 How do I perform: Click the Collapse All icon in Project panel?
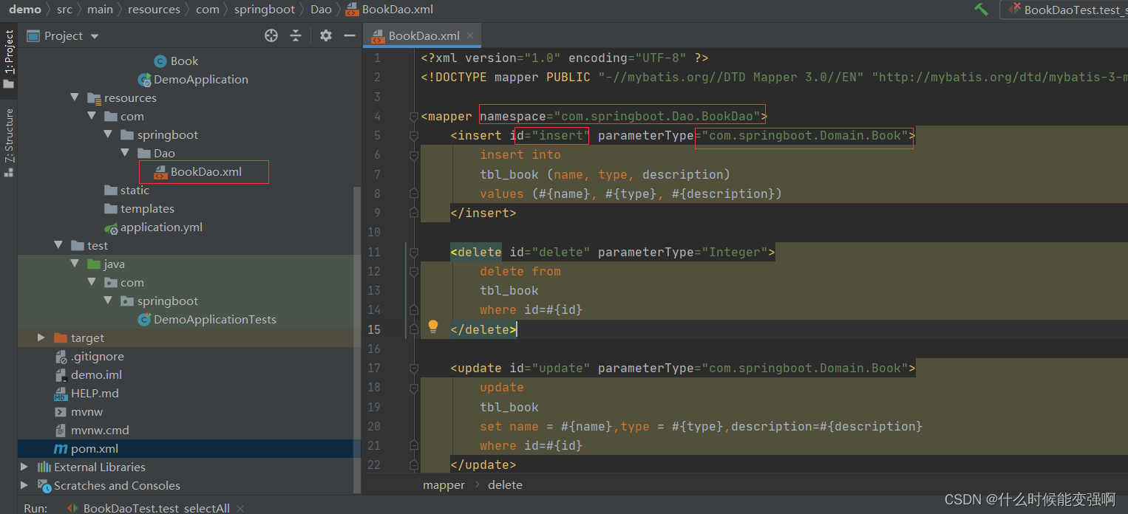pyautogui.click(x=296, y=35)
